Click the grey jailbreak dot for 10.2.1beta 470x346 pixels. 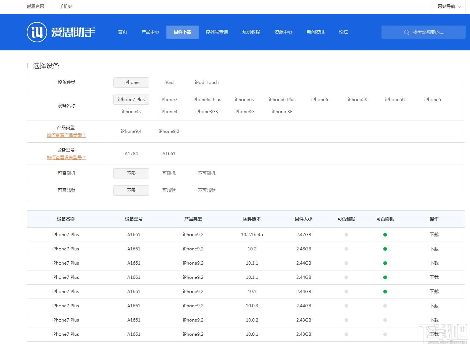tap(346, 235)
